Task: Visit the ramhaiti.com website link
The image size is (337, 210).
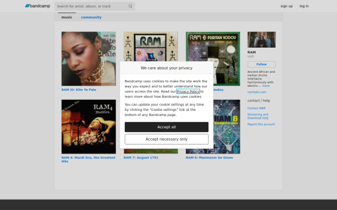Action: coord(257,92)
